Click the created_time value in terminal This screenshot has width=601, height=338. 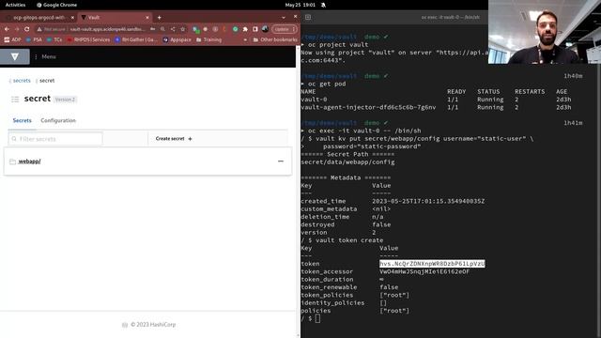coord(428,201)
